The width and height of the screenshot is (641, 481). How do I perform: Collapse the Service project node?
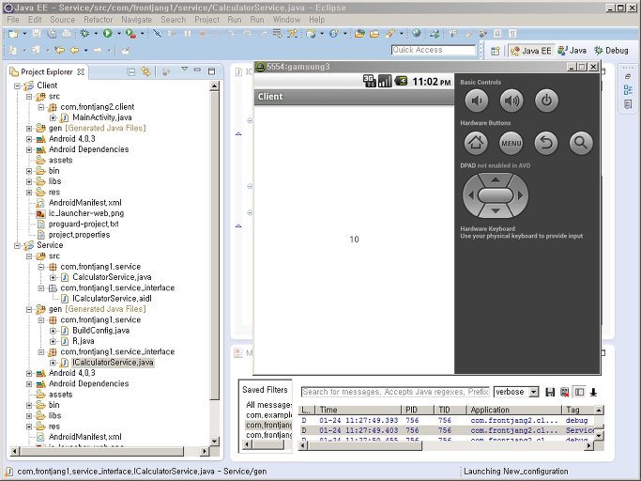pos(18,245)
